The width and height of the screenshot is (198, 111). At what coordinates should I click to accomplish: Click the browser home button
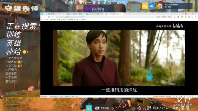point(52,17)
